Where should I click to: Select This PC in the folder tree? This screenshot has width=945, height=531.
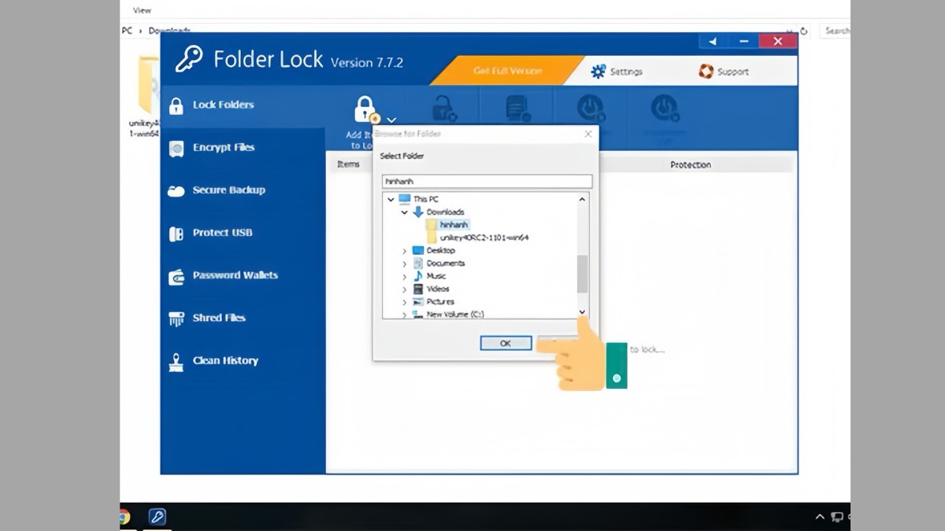coord(426,199)
